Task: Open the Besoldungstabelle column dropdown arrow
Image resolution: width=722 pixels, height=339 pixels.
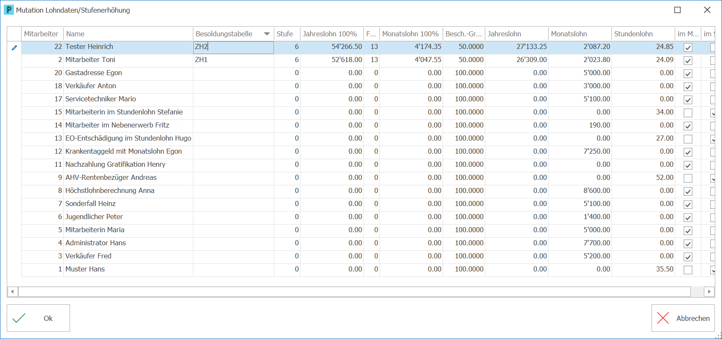Action: point(267,34)
